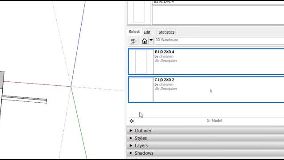Screen dimensions: 284x160
Task: Click 'by Unknown' under C1|0.2X0.2
Action: [x=164, y=84]
